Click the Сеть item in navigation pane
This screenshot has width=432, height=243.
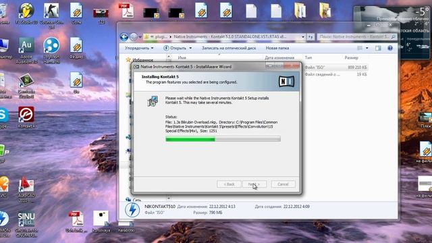134,200
